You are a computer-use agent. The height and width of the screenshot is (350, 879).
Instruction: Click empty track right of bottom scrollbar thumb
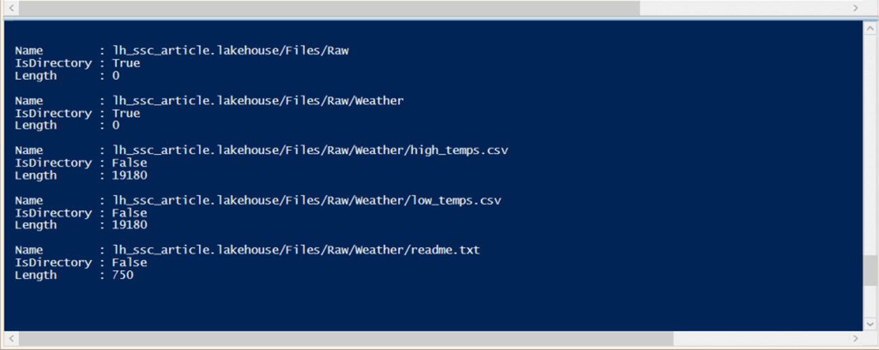[760, 338]
